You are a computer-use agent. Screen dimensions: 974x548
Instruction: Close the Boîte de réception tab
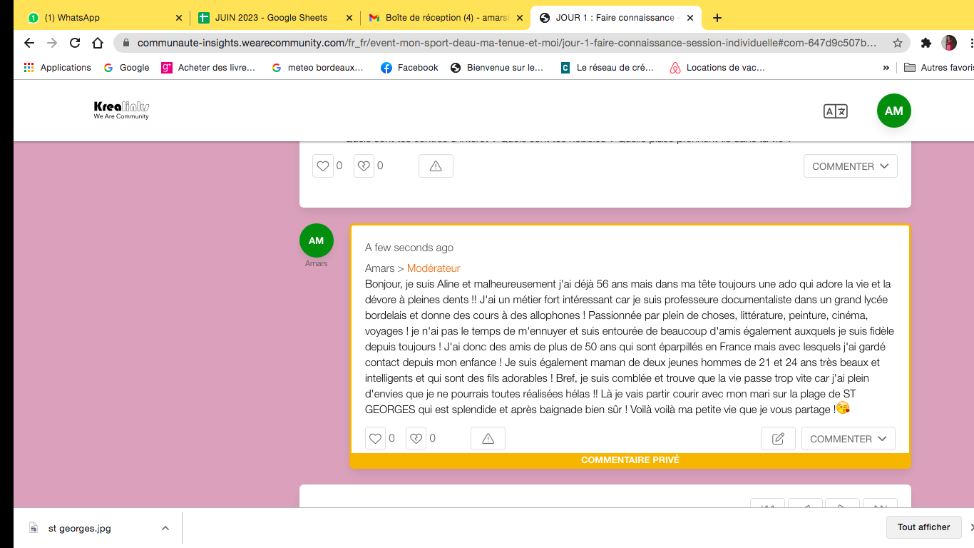[519, 18]
